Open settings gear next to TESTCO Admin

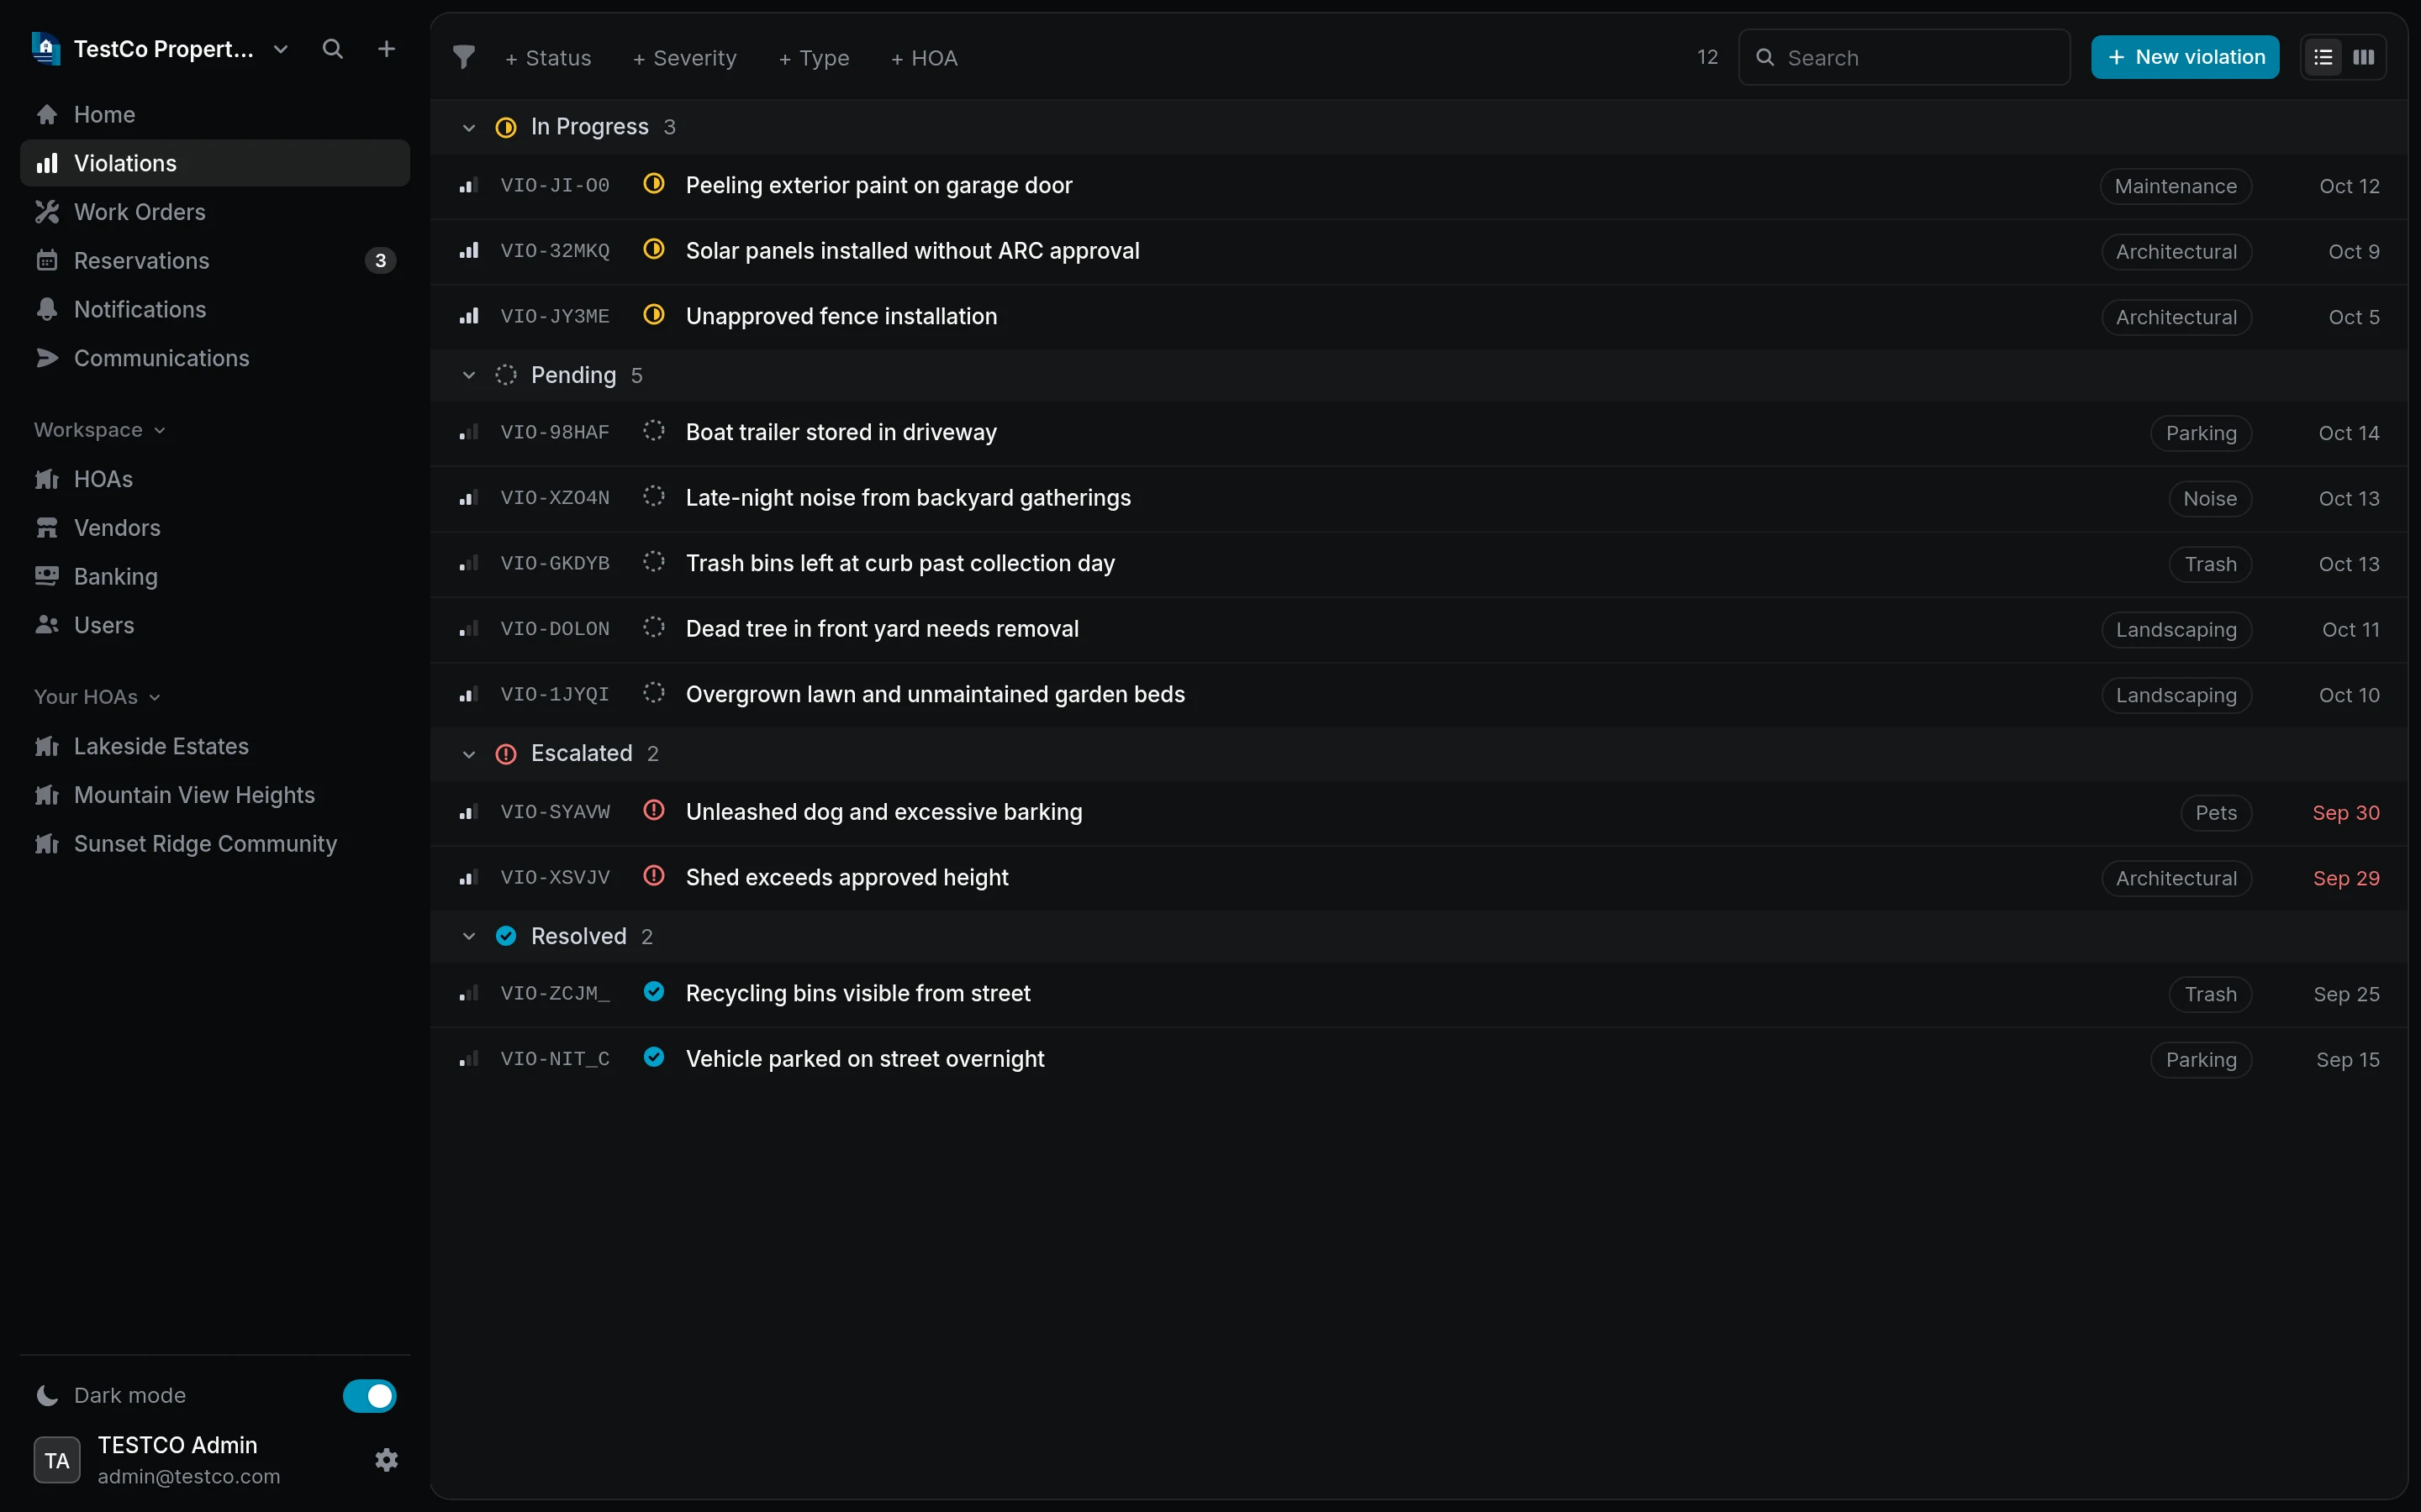386,1460
